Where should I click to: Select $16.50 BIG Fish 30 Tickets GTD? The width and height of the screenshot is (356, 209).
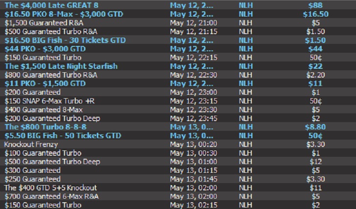178,40
